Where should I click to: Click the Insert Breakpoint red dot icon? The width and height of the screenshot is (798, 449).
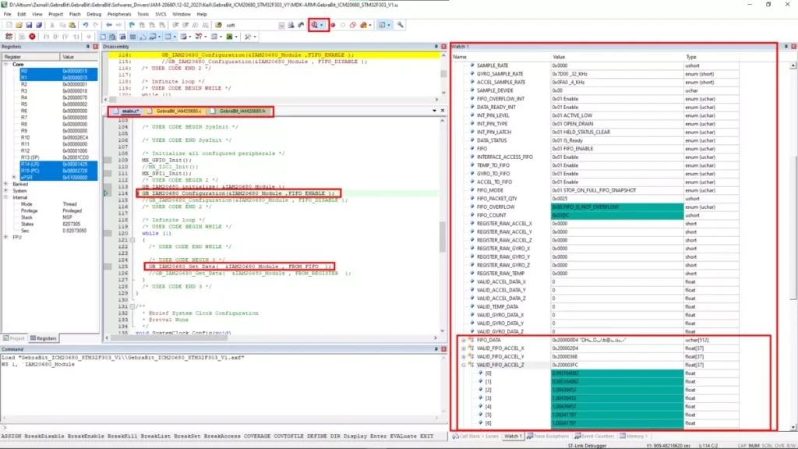point(333,25)
